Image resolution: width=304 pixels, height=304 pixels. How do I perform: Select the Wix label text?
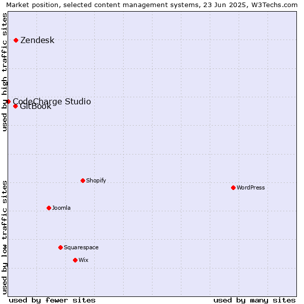click(84, 260)
